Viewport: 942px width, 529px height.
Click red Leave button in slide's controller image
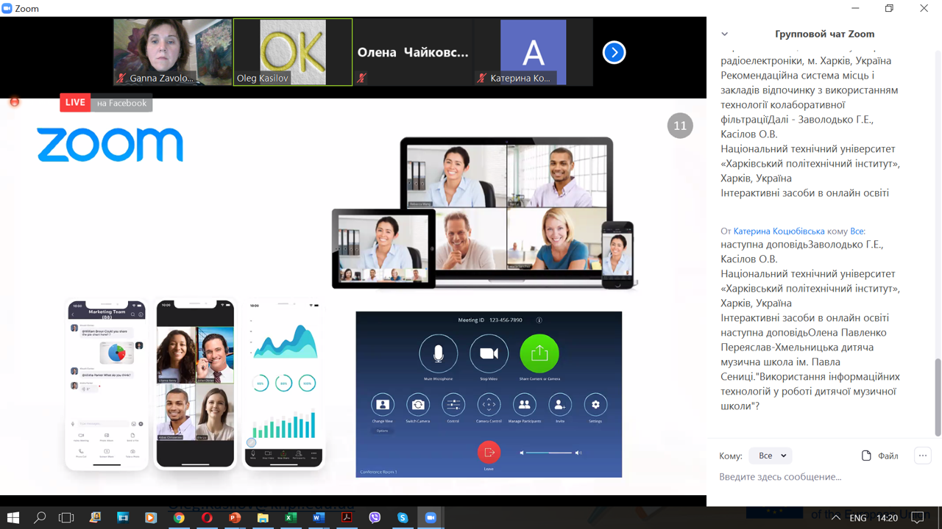click(x=489, y=452)
